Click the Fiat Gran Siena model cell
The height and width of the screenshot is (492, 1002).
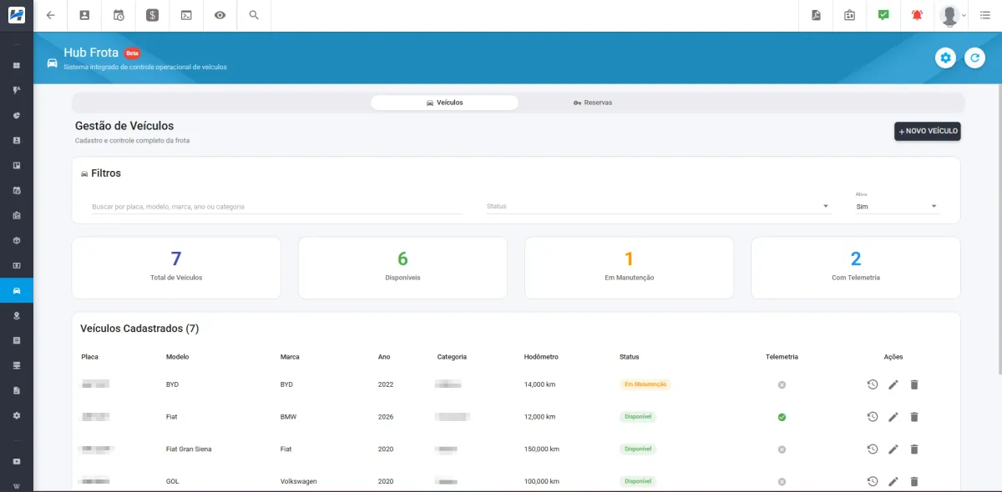[189, 449]
